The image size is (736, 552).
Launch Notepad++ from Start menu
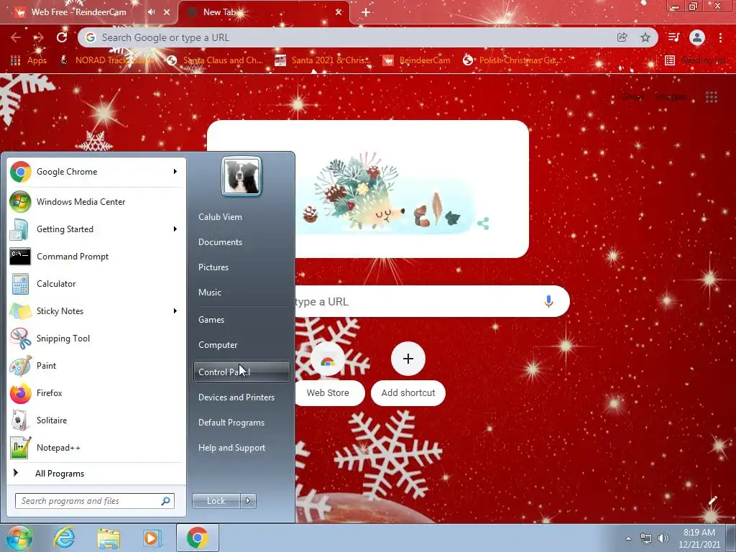(94, 447)
